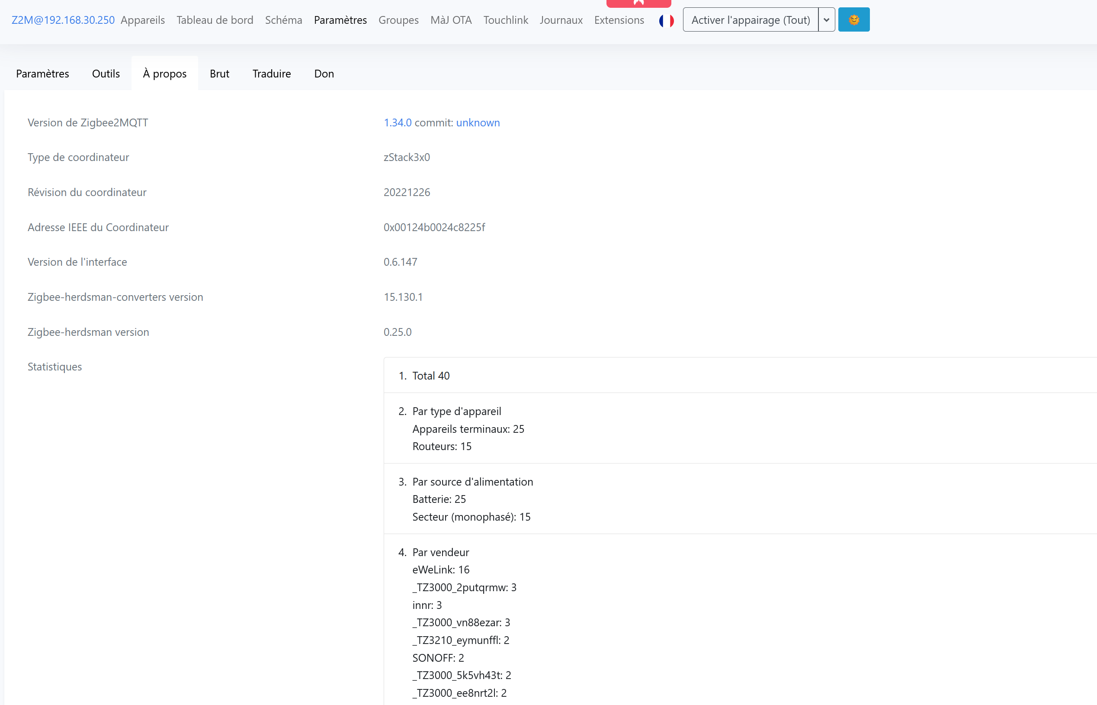Open the Schéma network map page

[x=283, y=20]
